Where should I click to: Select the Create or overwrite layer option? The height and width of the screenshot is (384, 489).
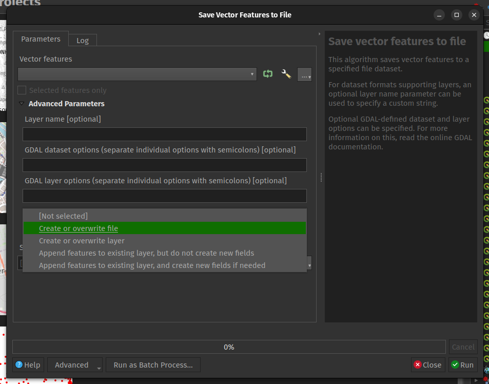(x=82, y=241)
